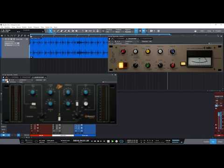The image size is (224, 168).
Task: Toggle the highlighted Mix panel button
Action: point(213,141)
